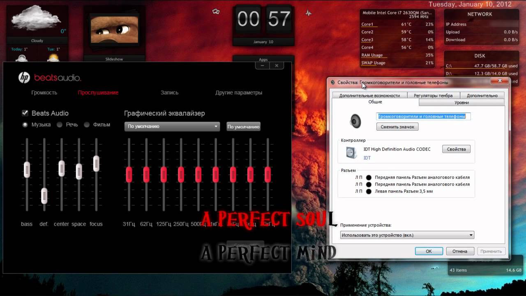Select the Фильм radio button
The height and width of the screenshot is (296, 526).
pyautogui.click(x=87, y=125)
